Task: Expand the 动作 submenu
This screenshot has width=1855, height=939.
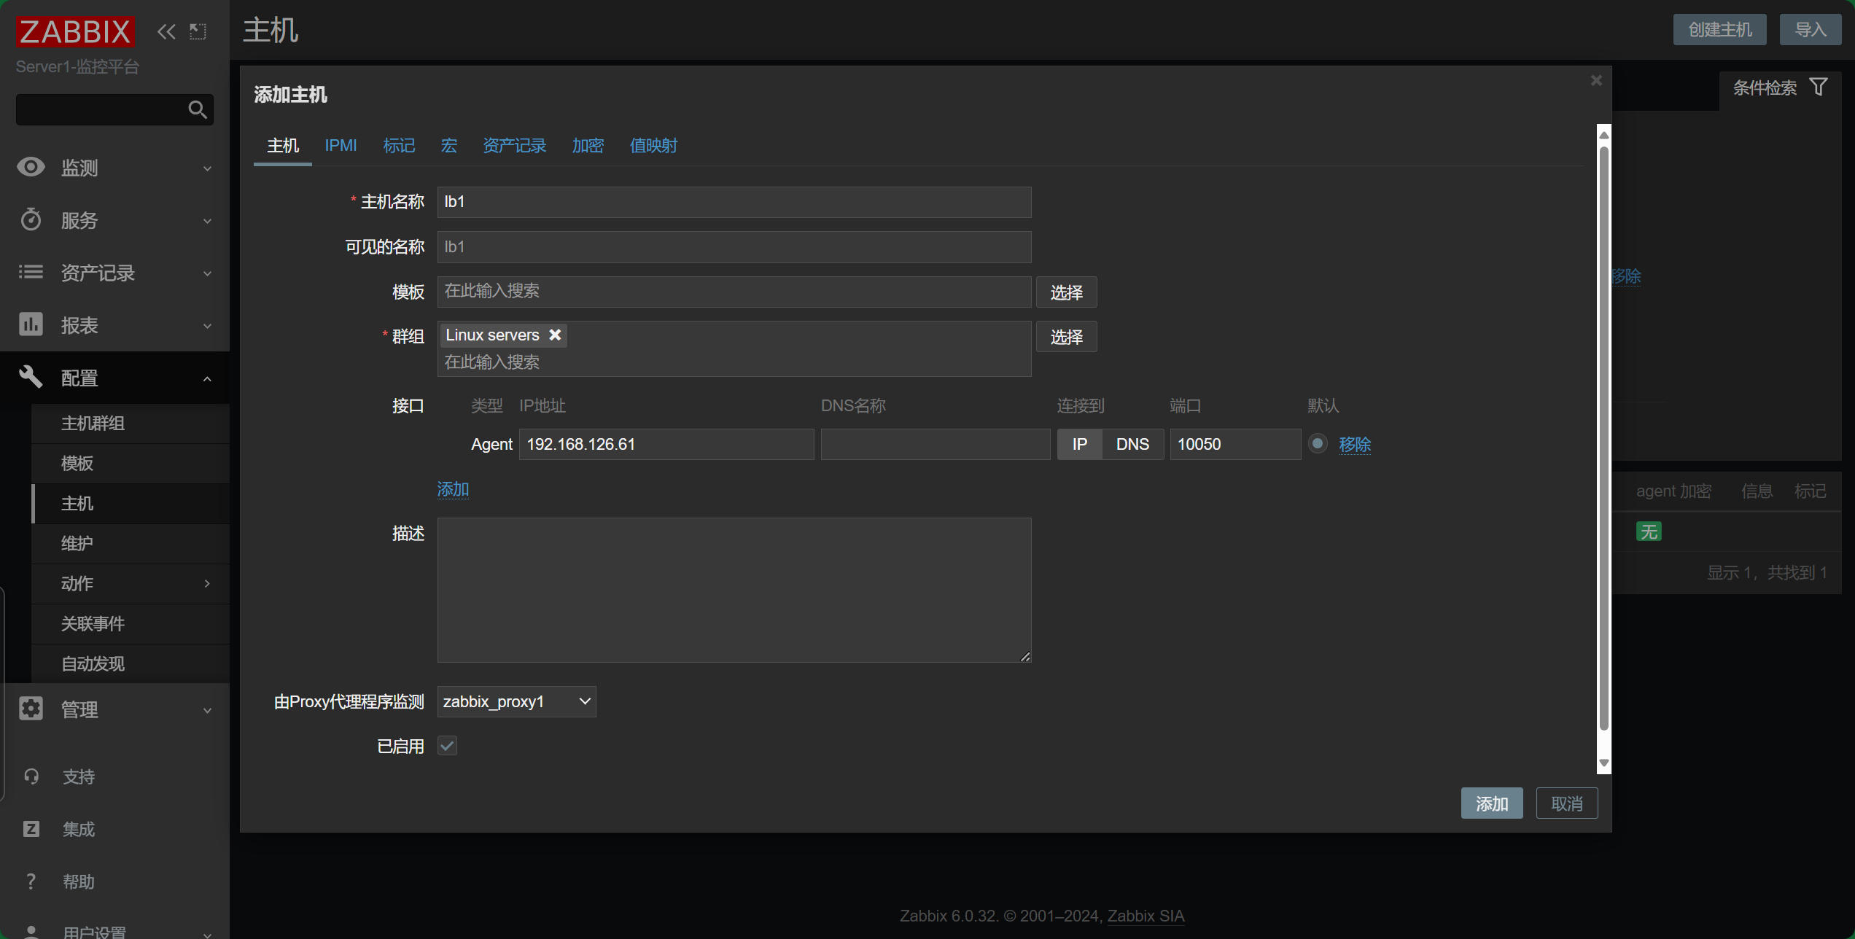Action: click(x=207, y=583)
